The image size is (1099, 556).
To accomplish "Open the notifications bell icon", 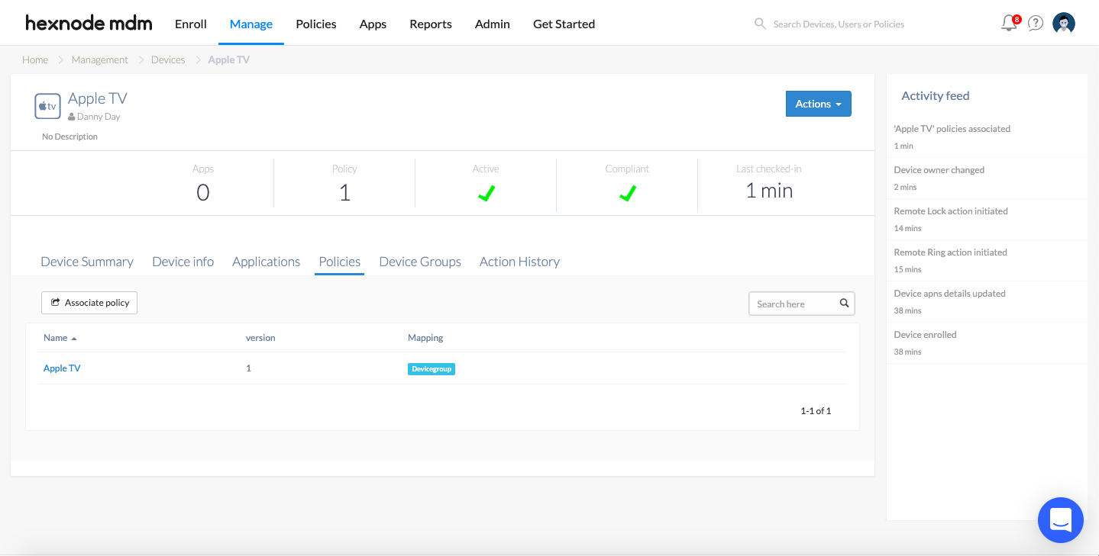I will click(1009, 24).
